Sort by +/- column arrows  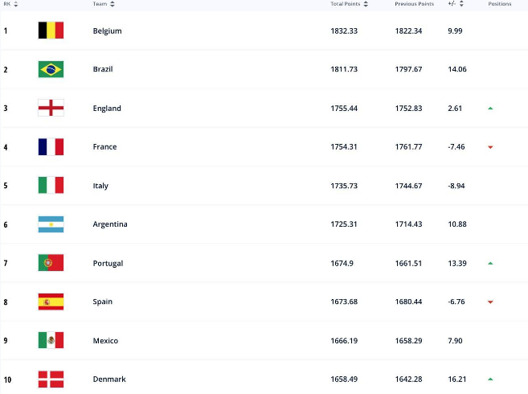click(x=461, y=4)
